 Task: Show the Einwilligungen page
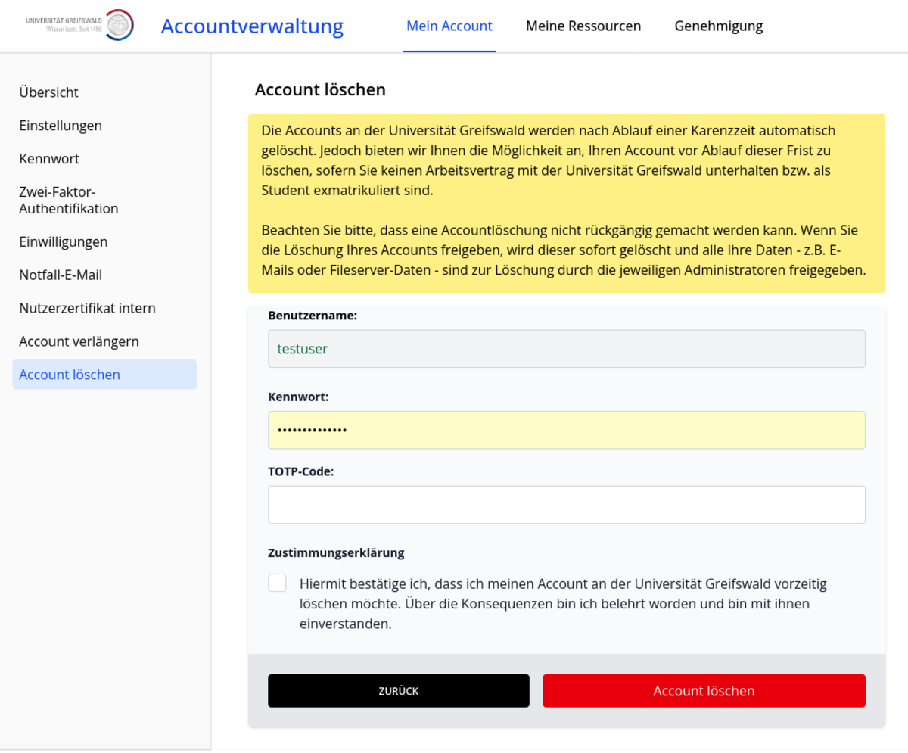coord(64,242)
